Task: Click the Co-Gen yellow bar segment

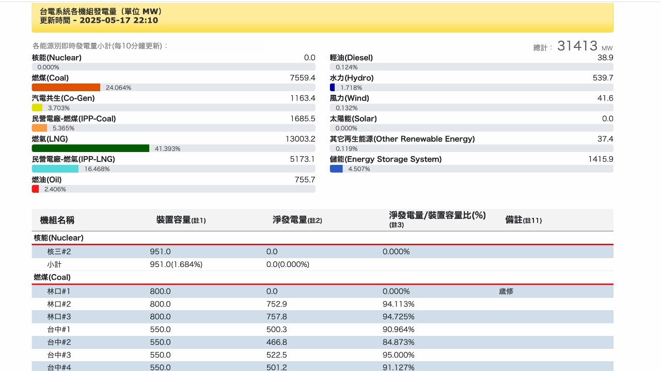Action: pos(37,108)
